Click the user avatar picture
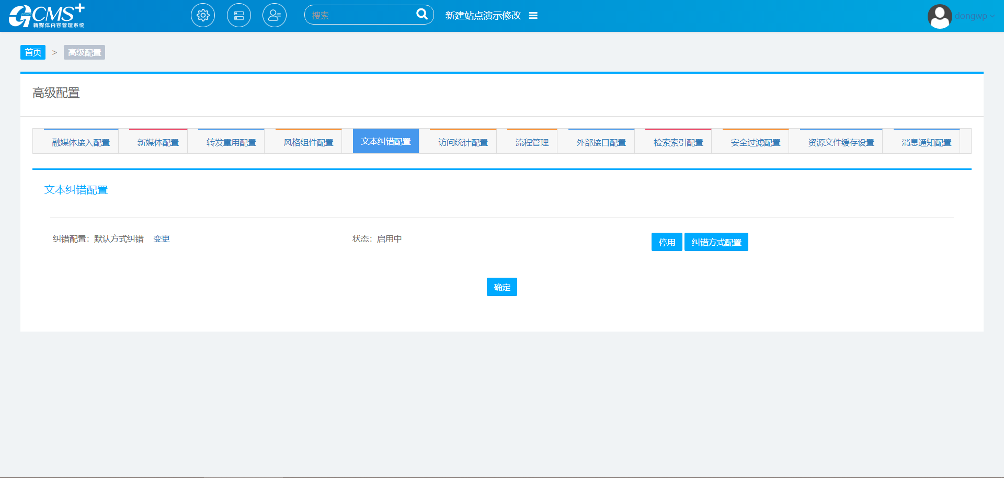This screenshot has width=1004, height=478. click(939, 16)
